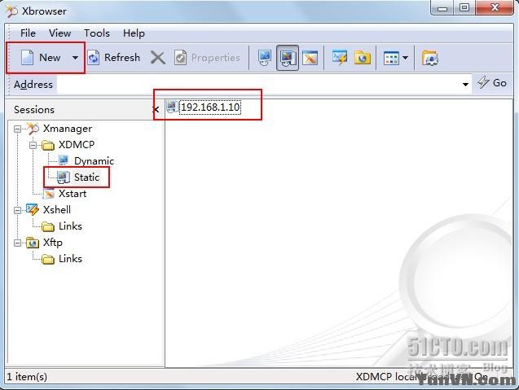Click the XDMCP folder icon
The width and height of the screenshot is (519, 390).
click(48, 145)
